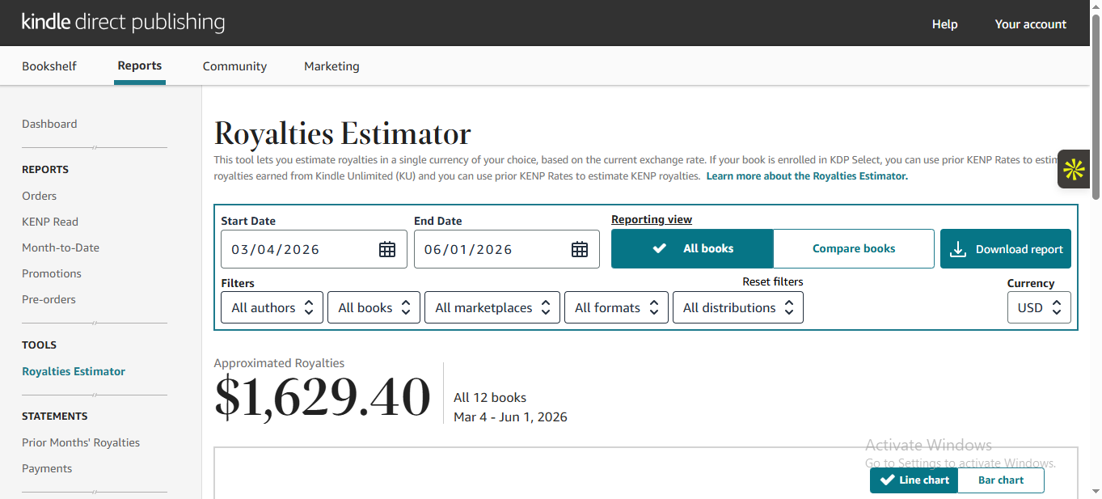Viewport: 1102px width, 499px height.
Task: Switch chart to Line chart
Action: point(914,480)
